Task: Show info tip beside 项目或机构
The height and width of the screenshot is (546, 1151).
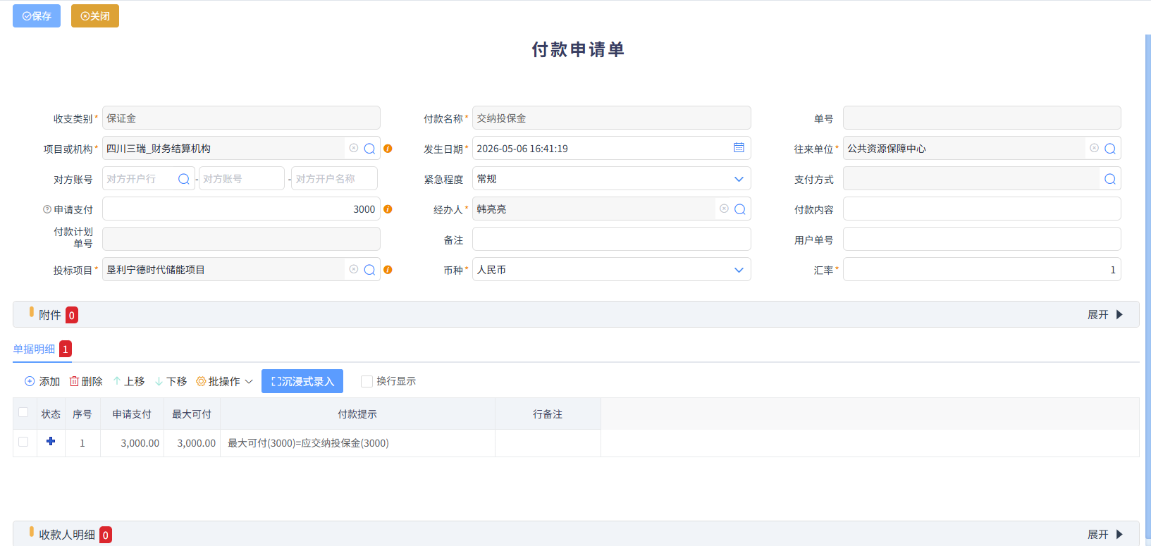Action: click(x=388, y=149)
